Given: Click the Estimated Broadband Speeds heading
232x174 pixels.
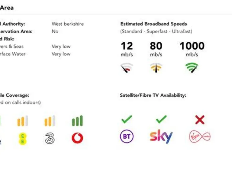Looking at the screenshot, I should pyautogui.click(x=153, y=24).
